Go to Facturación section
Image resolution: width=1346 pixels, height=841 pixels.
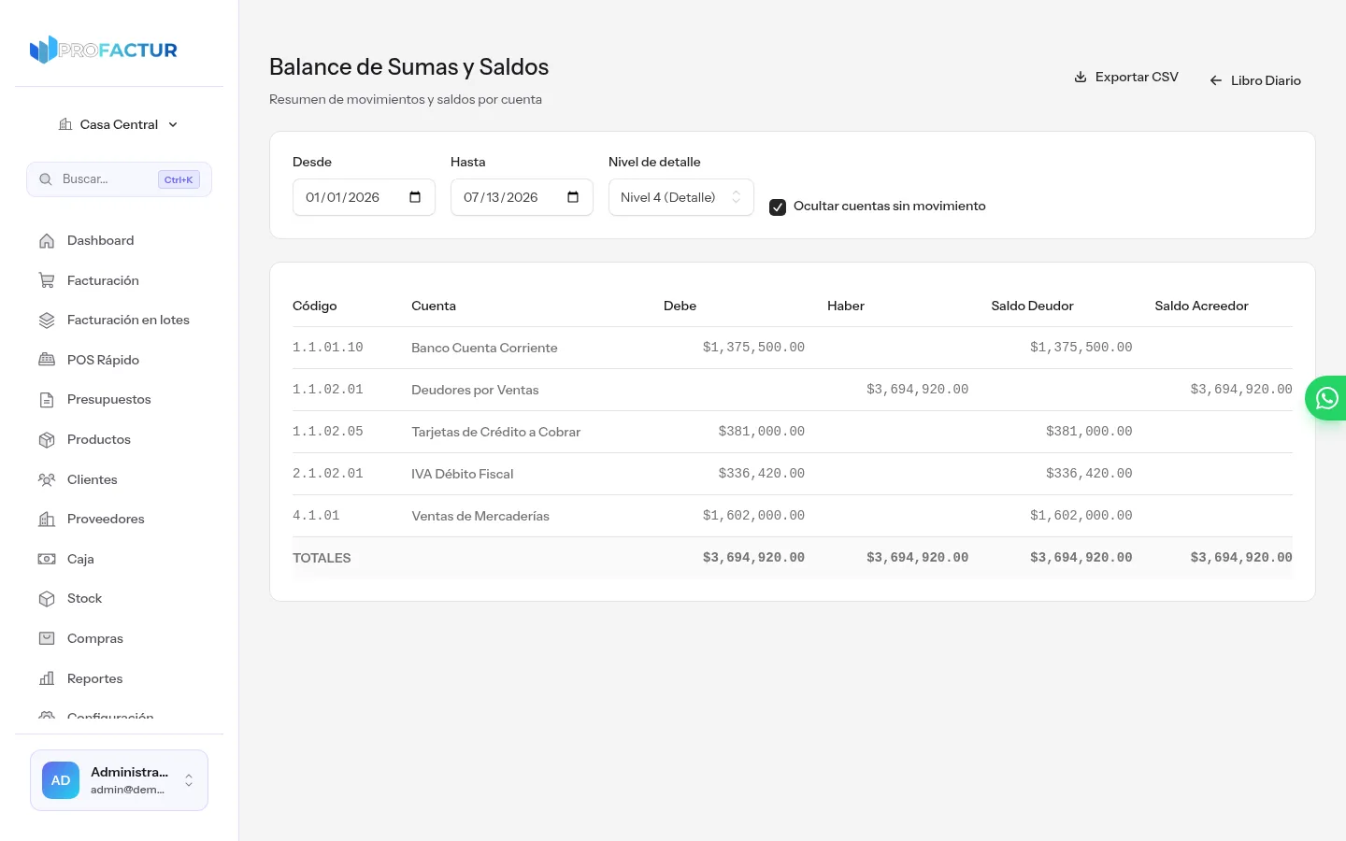pos(120,280)
